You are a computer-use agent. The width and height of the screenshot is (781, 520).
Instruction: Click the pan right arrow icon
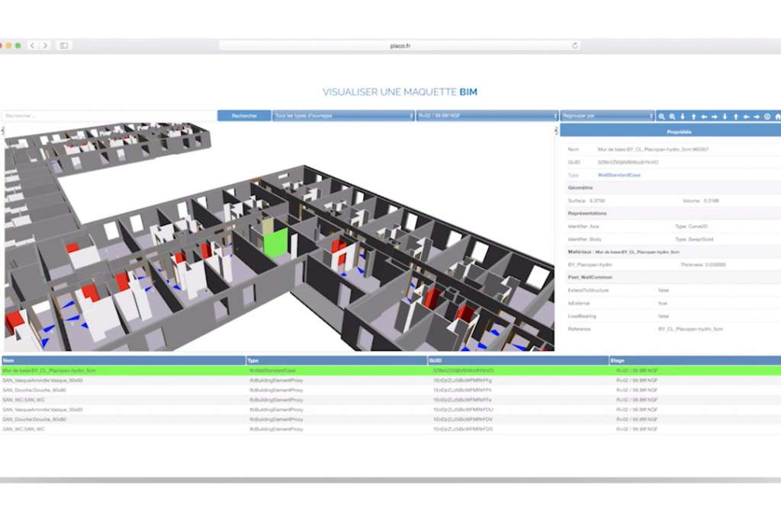click(713, 116)
